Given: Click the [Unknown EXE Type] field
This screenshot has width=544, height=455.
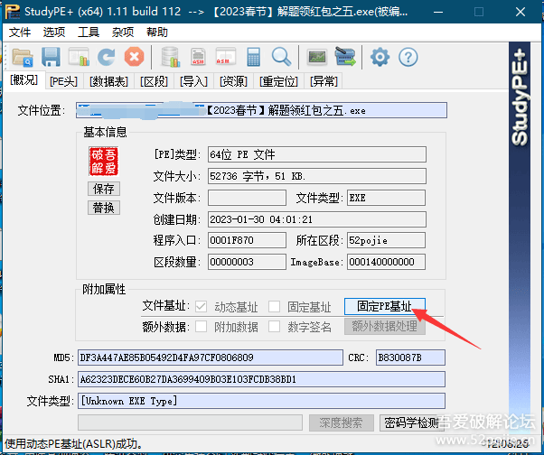Looking at the screenshot, I should point(261,401).
